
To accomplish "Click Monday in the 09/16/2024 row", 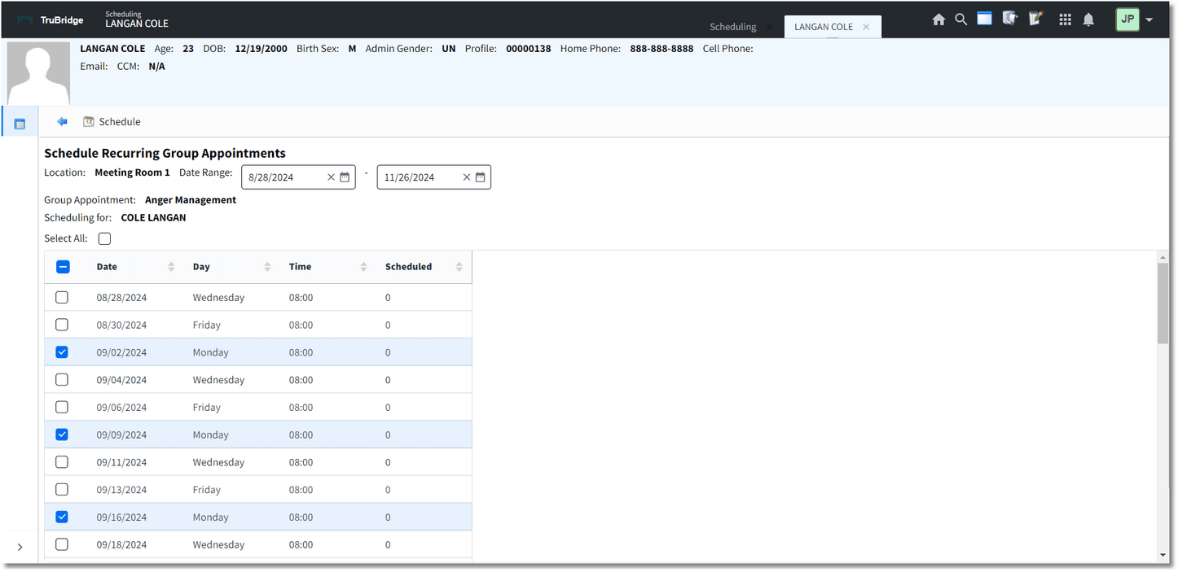I will tap(210, 517).
